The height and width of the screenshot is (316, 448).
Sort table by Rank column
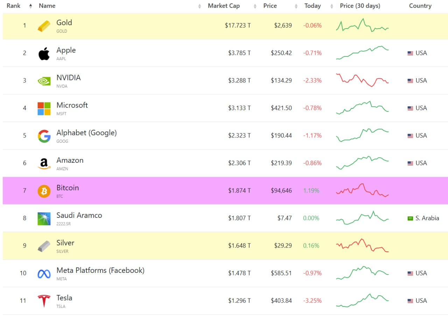click(14, 6)
